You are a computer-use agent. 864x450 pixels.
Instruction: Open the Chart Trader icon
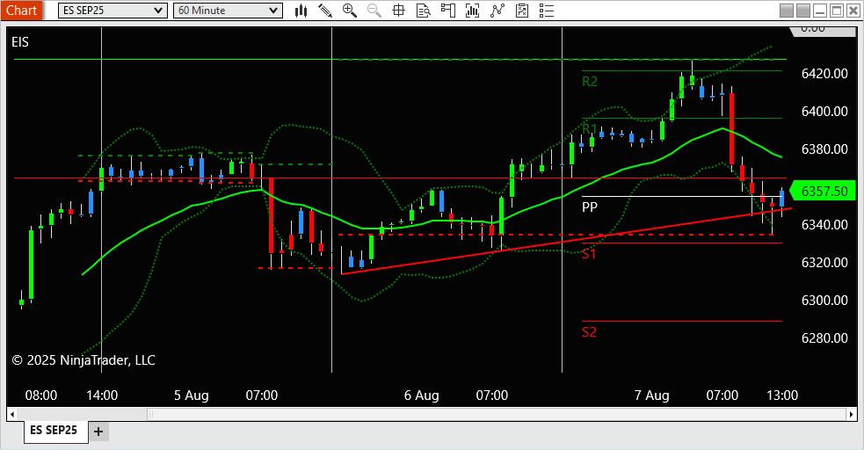coord(448,11)
